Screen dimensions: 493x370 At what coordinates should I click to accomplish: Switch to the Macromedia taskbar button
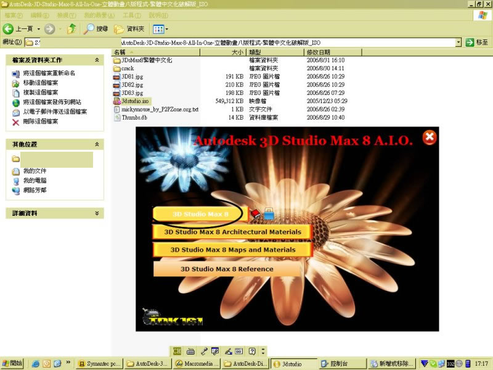197,364
